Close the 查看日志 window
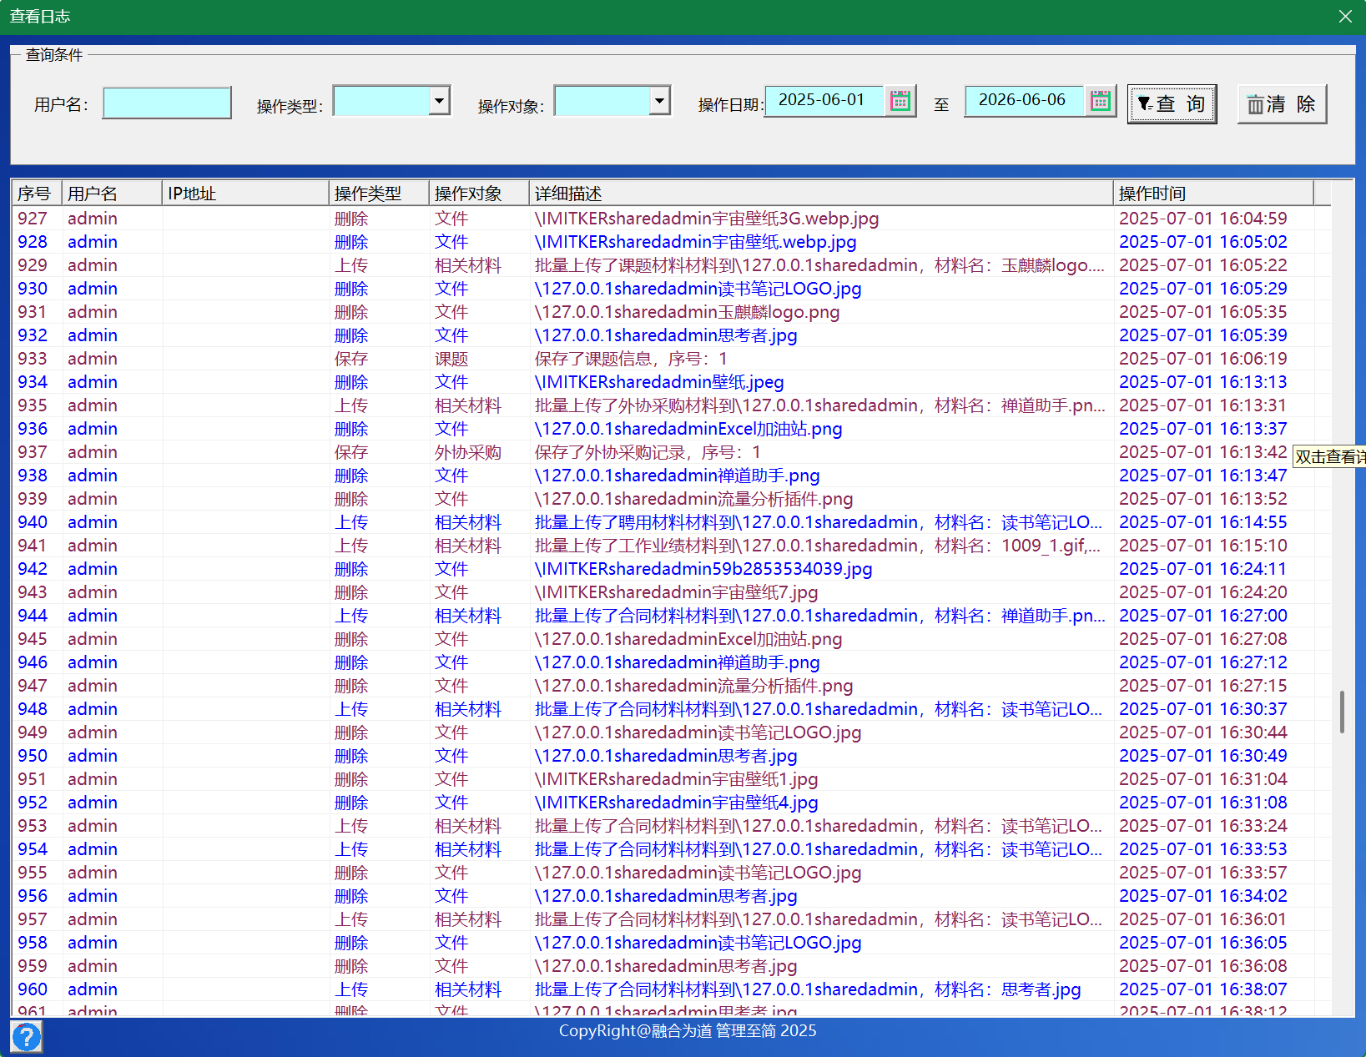Image resolution: width=1366 pixels, height=1057 pixels. click(x=1345, y=17)
